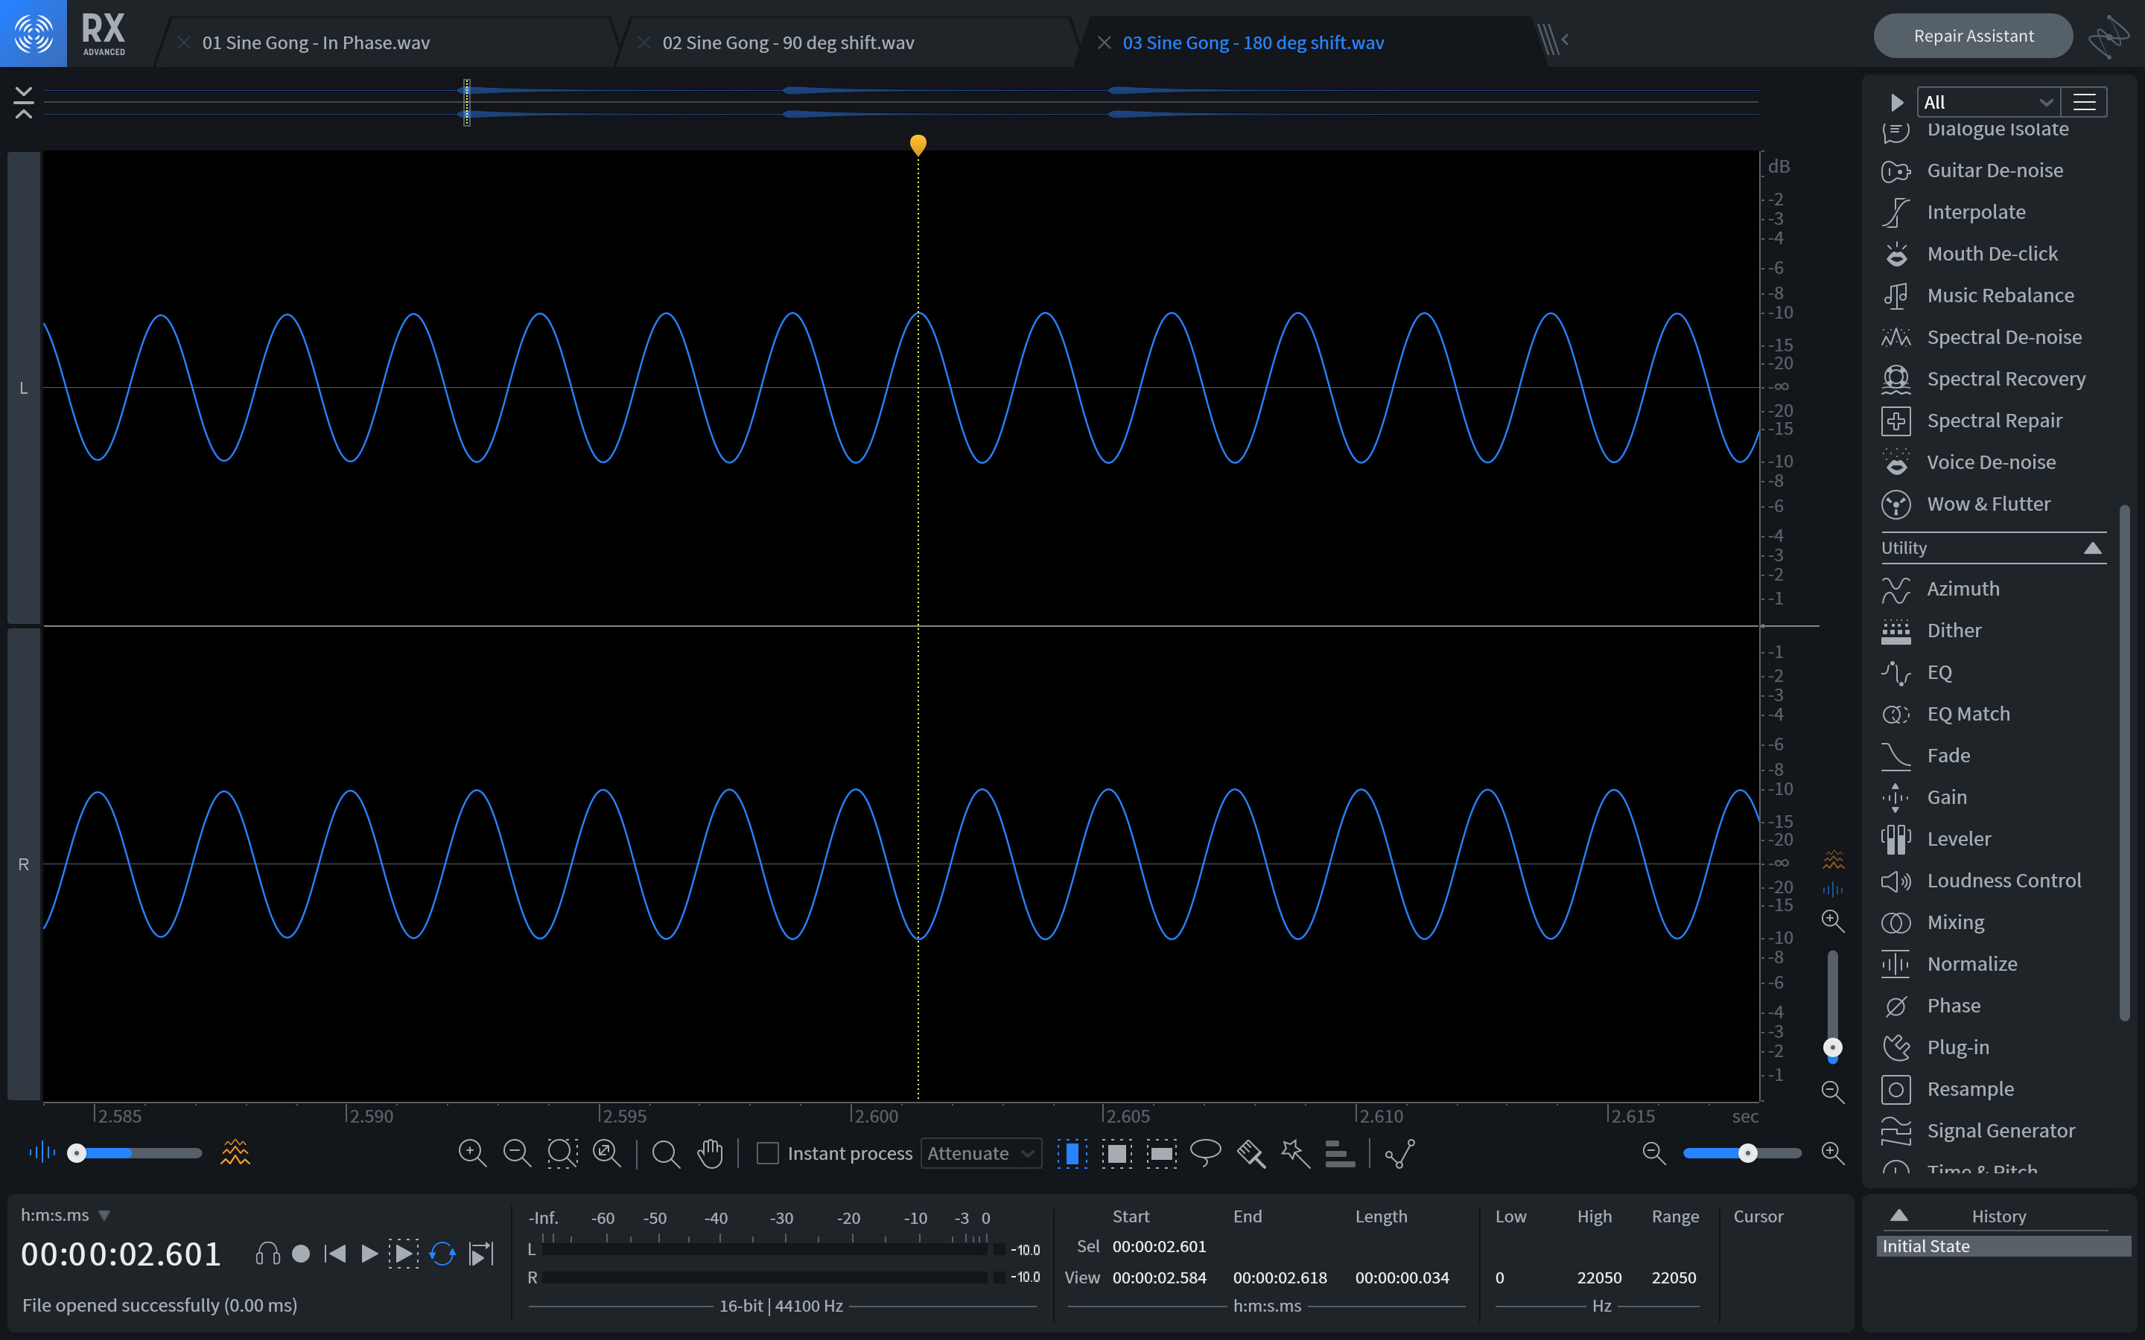The image size is (2145, 1340).
Task: Click the Mouth De-click tool icon
Action: point(1895,253)
